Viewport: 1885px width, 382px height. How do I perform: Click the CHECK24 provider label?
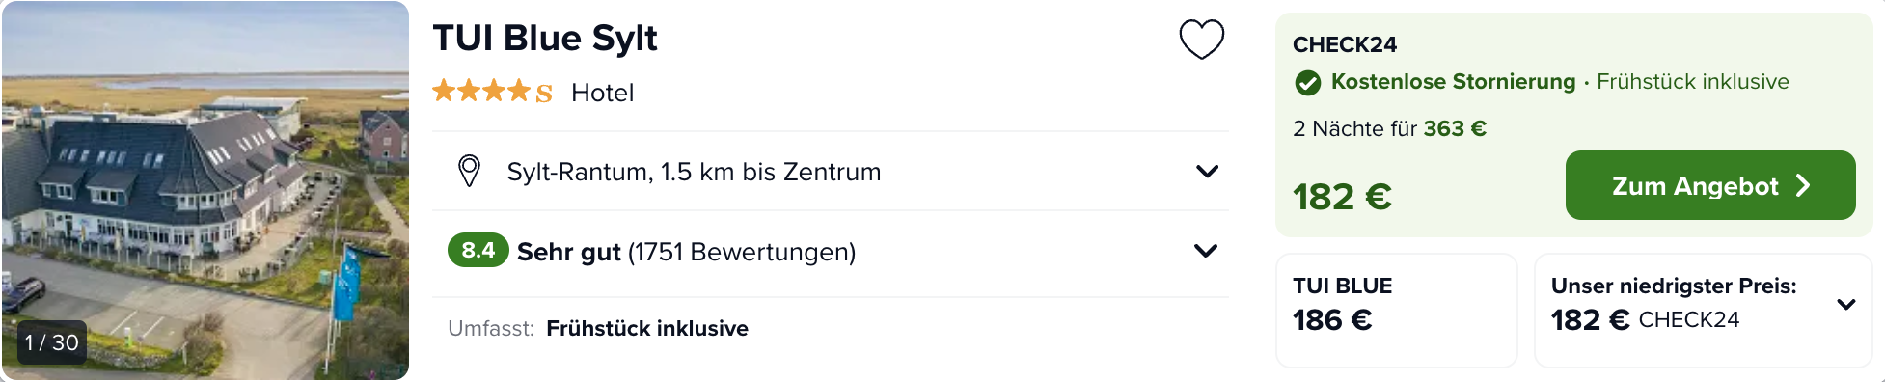[x=1344, y=44]
